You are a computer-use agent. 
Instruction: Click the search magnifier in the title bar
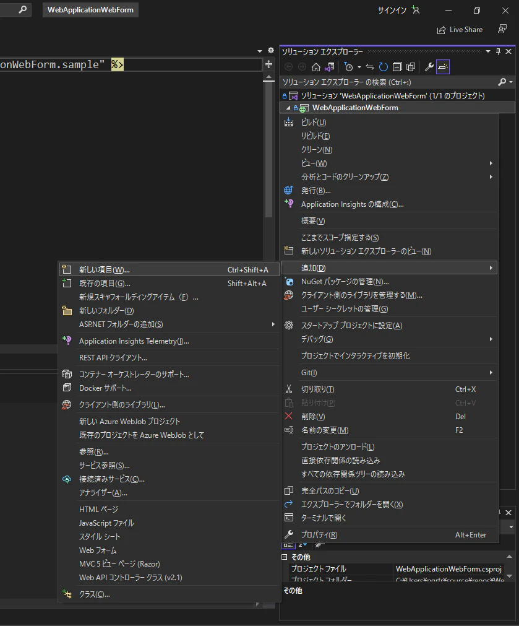pos(23,9)
